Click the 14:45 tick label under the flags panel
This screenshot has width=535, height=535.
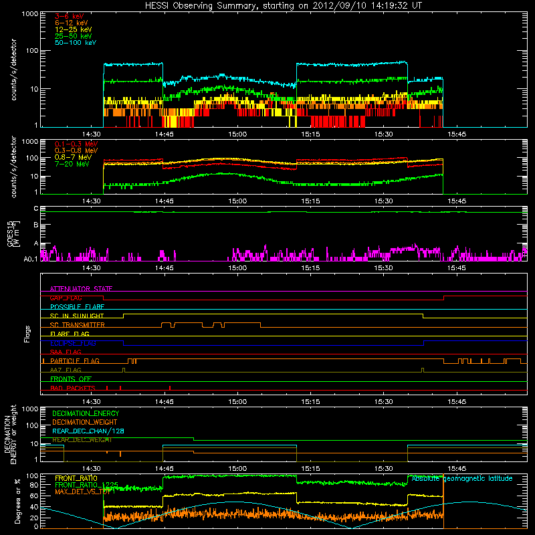tap(165, 402)
